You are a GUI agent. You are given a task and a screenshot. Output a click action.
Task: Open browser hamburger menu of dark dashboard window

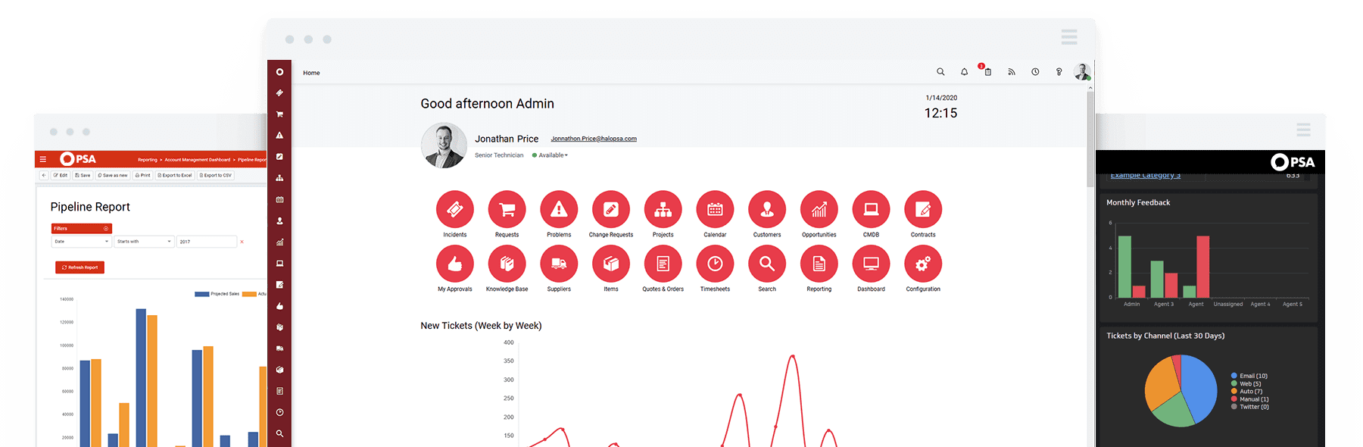(x=1303, y=130)
